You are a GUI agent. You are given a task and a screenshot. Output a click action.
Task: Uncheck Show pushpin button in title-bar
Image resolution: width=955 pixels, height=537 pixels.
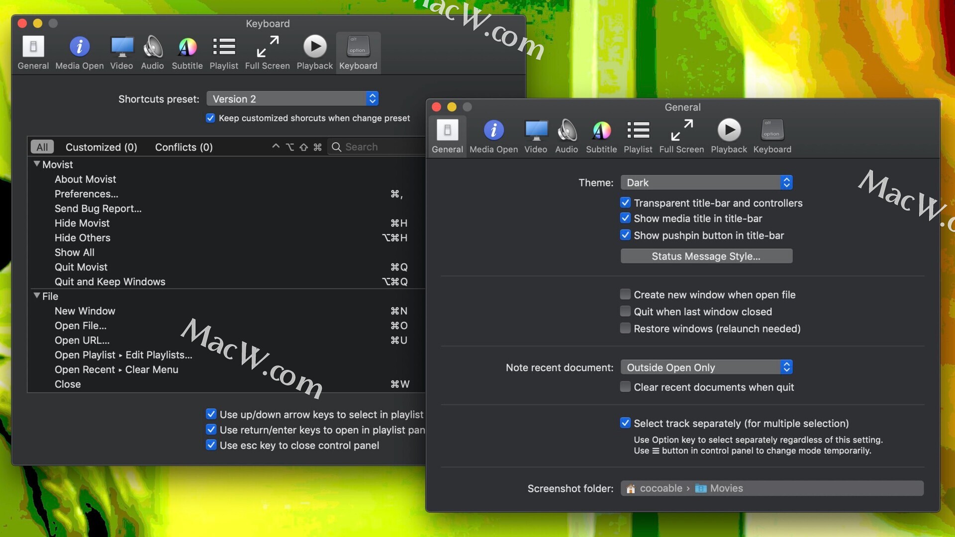[x=625, y=235]
